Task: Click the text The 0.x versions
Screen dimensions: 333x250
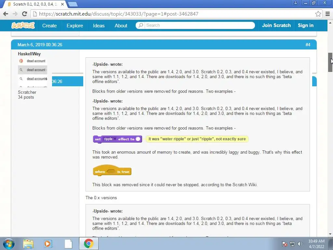Action: click(x=101, y=198)
